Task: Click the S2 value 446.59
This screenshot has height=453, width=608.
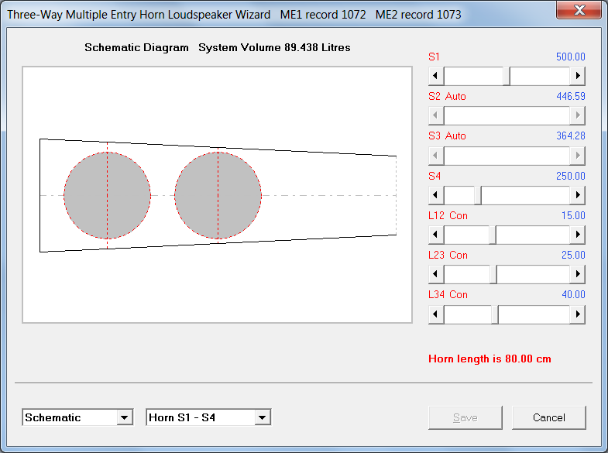Action: coord(570,96)
